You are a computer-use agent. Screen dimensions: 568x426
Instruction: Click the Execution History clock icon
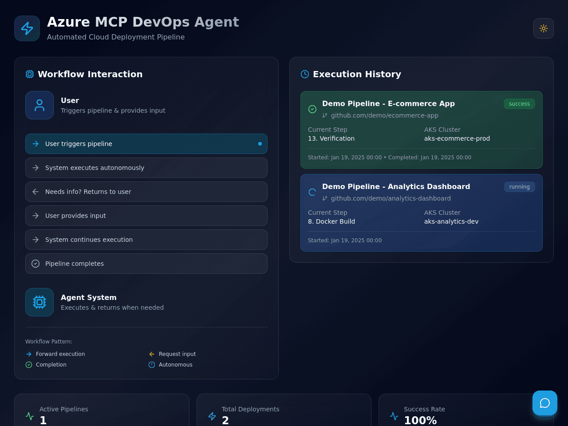coord(305,74)
